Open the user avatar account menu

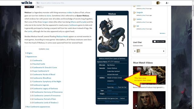click(159, 3)
